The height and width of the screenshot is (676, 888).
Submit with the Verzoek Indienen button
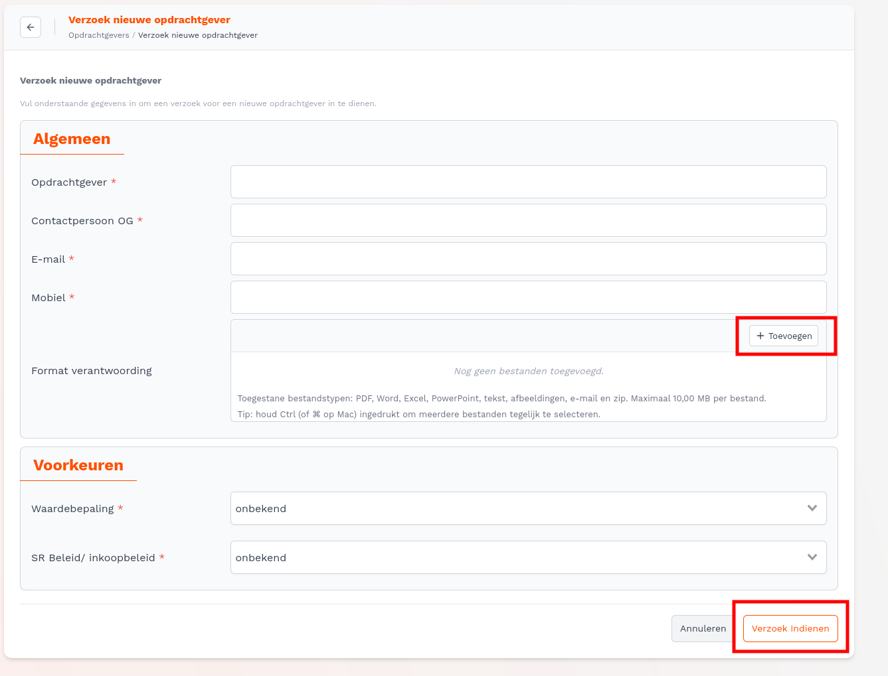pyautogui.click(x=790, y=628)
